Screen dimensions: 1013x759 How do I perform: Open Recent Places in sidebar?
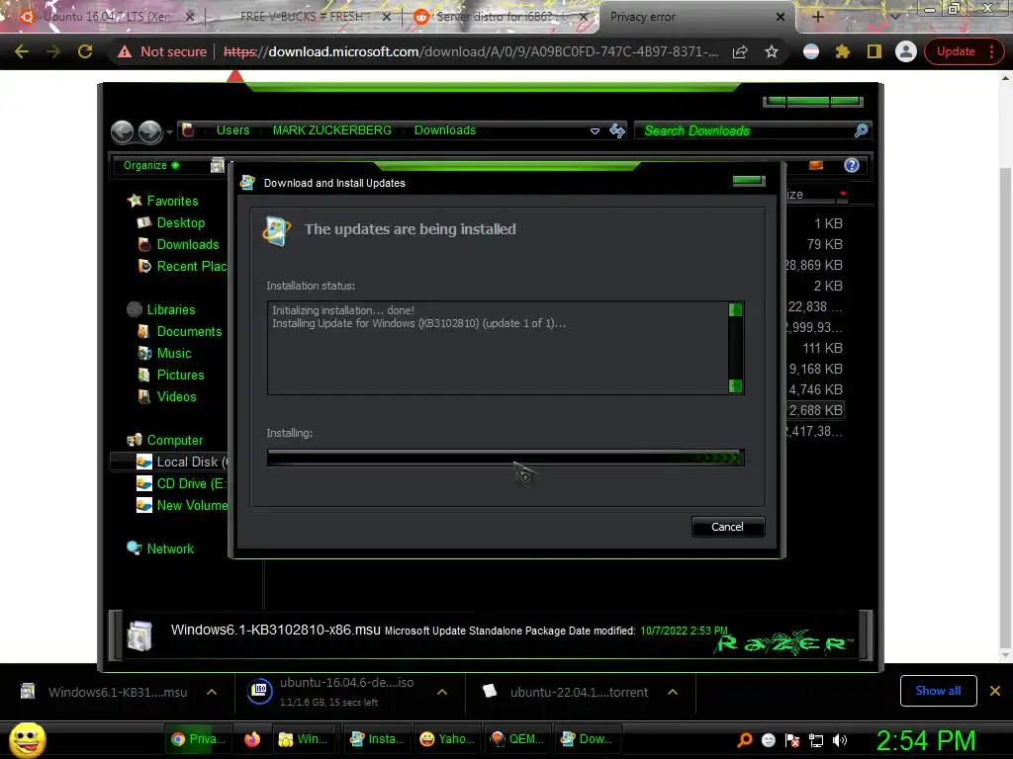(x=191, y=266)
